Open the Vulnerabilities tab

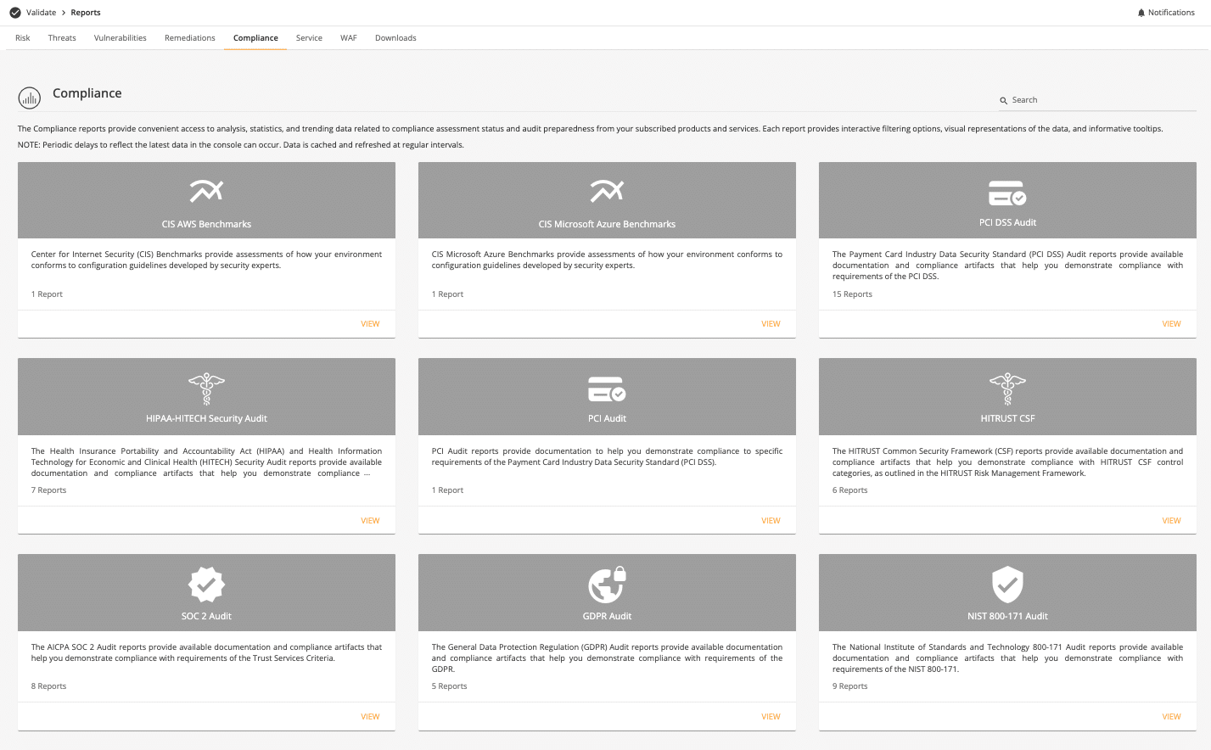121,38
